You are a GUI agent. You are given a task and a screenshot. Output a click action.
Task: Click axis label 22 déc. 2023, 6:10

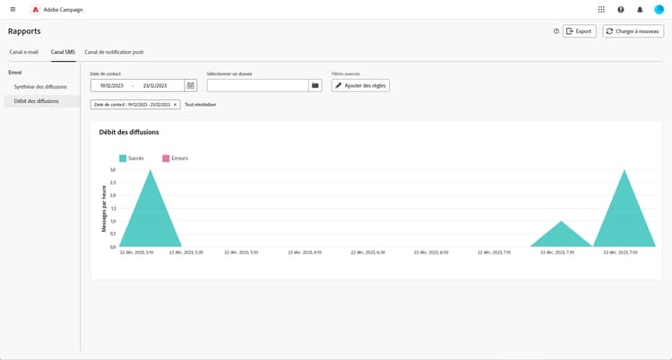305,253
